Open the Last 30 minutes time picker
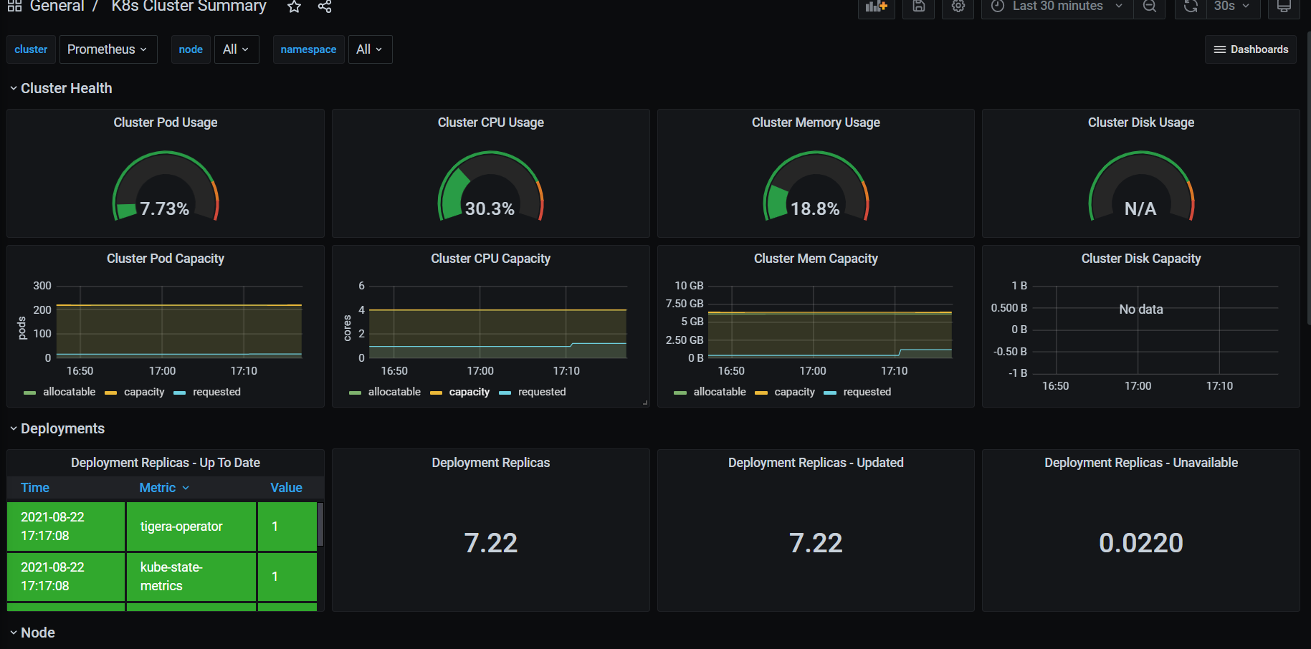1311x649 pixels. (1057, 6)
